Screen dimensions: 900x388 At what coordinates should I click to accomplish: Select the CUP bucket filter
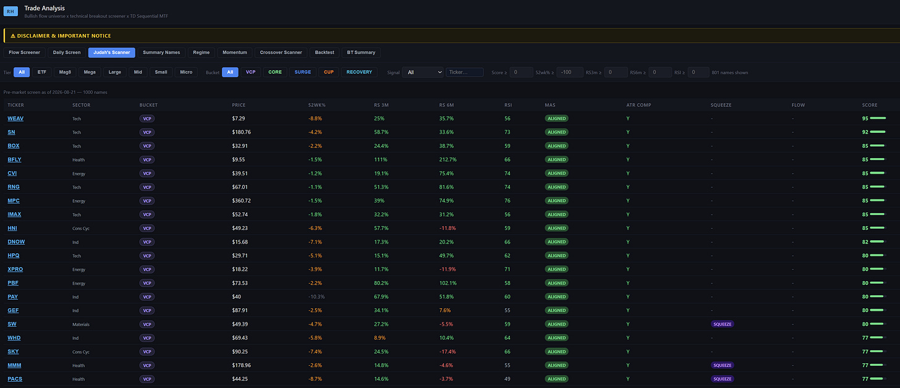(x=329, y=72)
